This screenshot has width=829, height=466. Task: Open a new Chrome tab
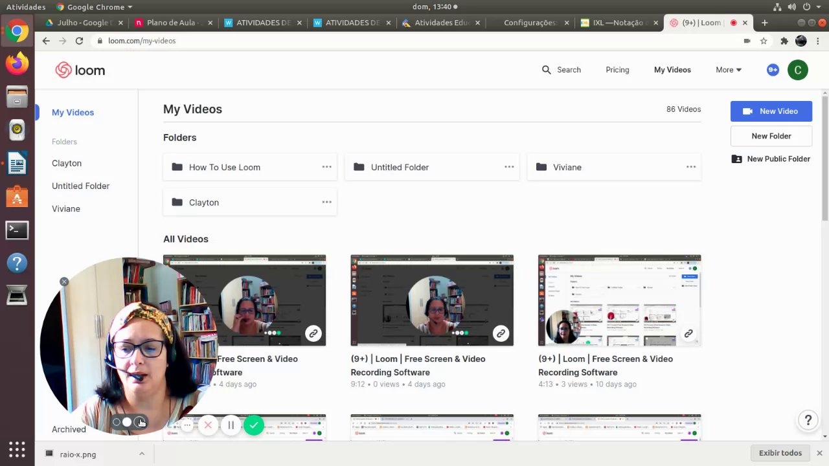tap(764, 23)
